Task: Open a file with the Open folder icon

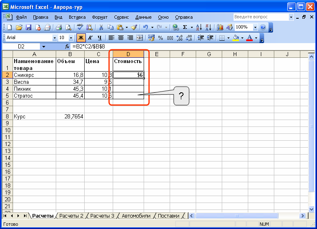Action: tap(19, 27)
